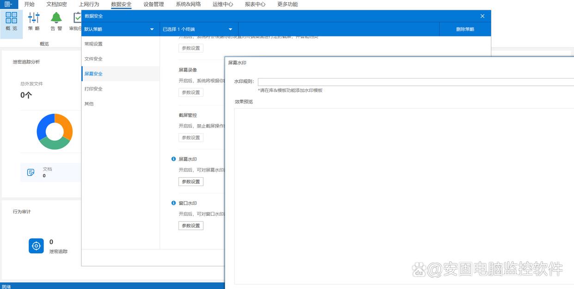The height and width of the screenshot is (289, 574).
Task: Click 参数设置 under 屏幕录像
Action: tap(191, 92)
